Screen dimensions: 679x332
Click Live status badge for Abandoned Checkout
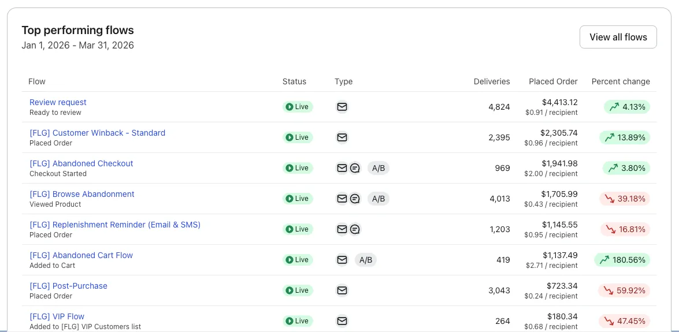pyautogui.click(x=298, y=168)
